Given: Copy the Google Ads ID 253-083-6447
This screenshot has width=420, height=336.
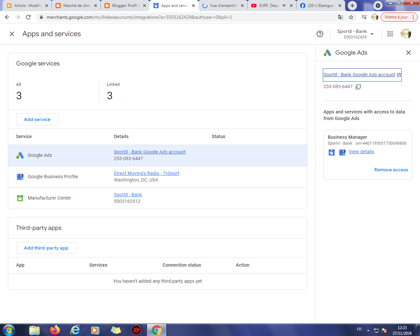Looking at the screenshot, I should (358, 87).
